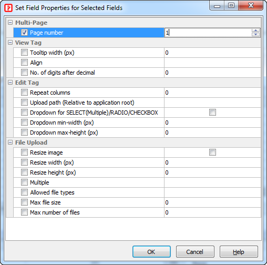Collapse the View Tag section
267x265 pixels.
pyautogui.click(x=11, y=43)
